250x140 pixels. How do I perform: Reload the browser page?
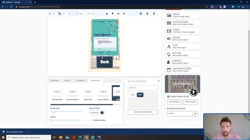[11, 7]
